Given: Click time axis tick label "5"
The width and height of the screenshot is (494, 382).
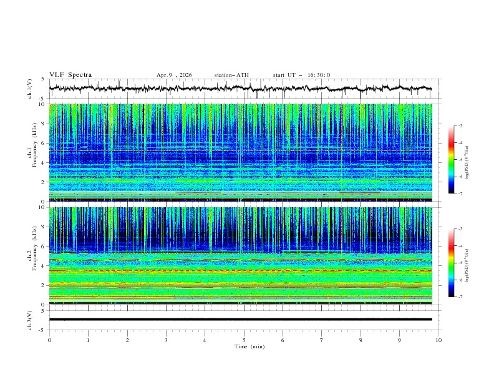Looking at the screenshot, I should click(244, 340).
